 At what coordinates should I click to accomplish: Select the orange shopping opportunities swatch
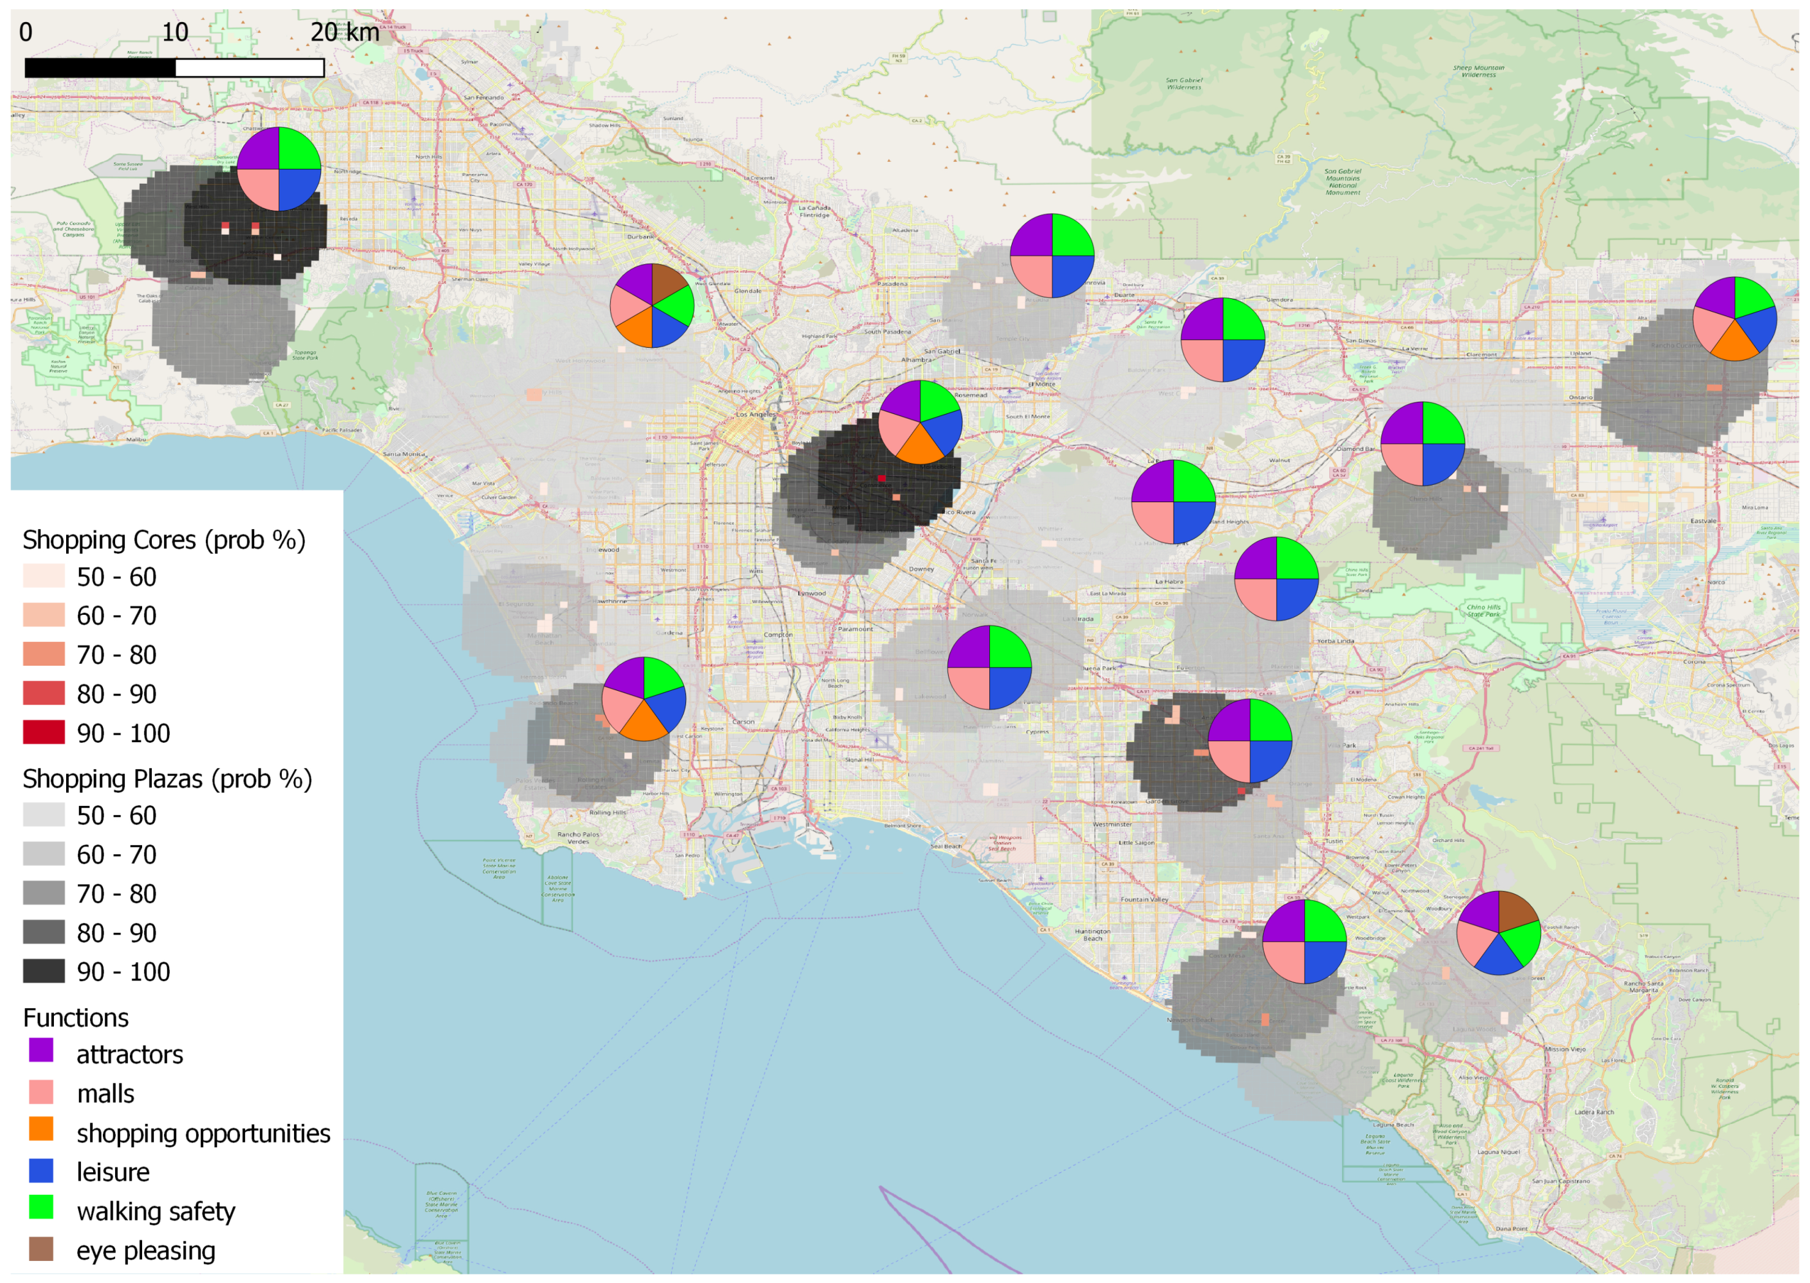(x=41, y=1129)
